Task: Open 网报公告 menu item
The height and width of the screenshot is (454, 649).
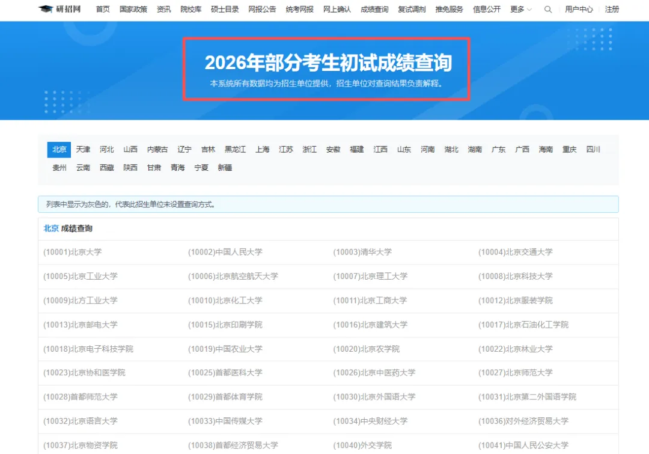Action: pos(262,9)
